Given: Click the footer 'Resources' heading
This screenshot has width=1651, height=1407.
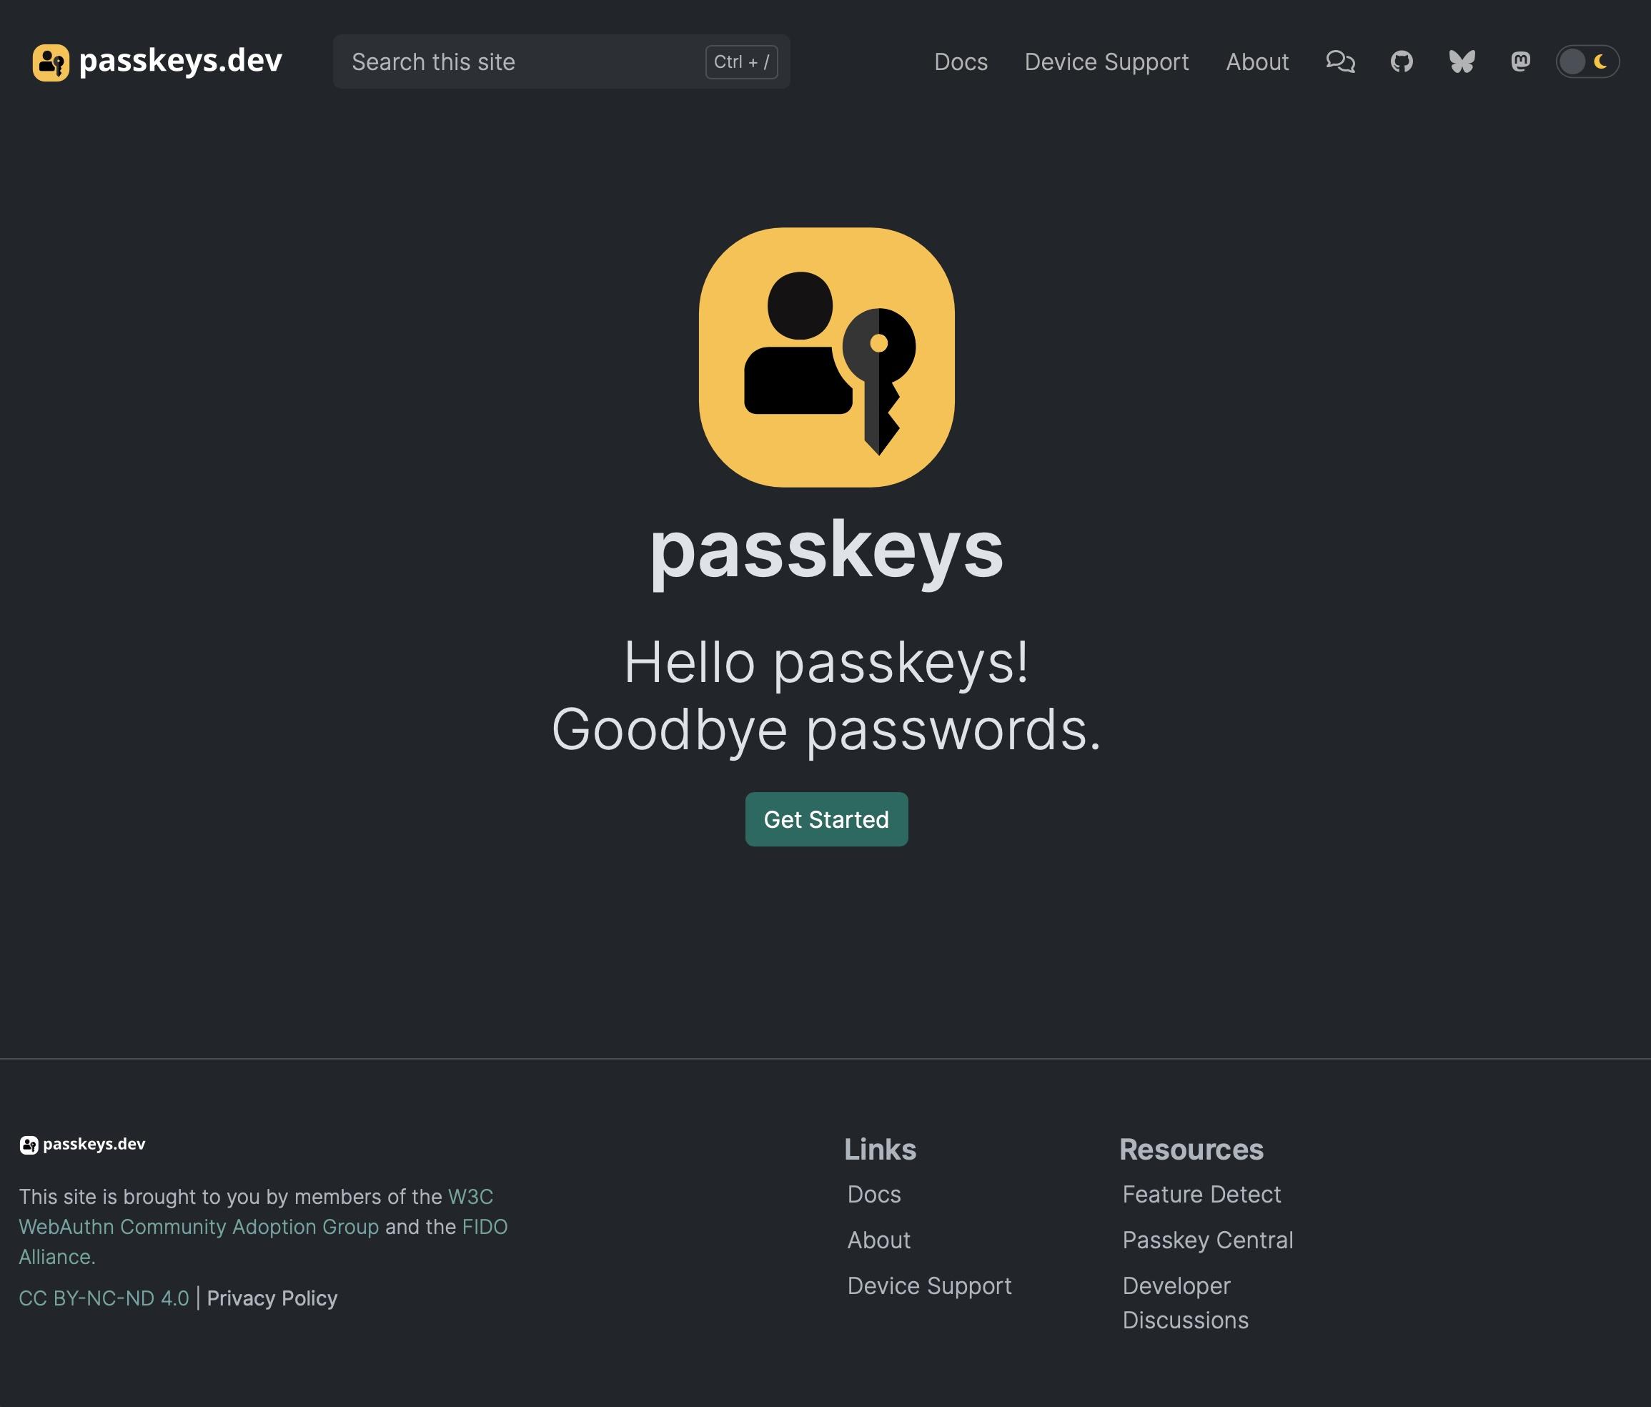Looking at the screenshot, I should 1191,1150.
